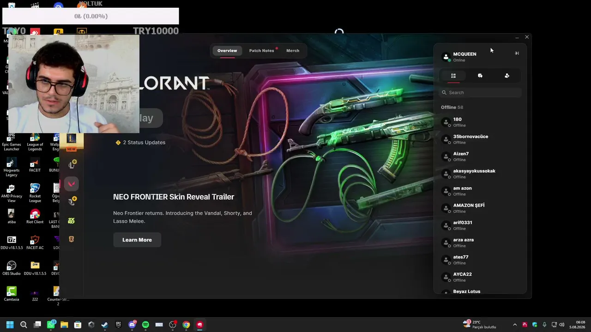Select Teamfight Tactics icon in sidebar

point(72,202)
